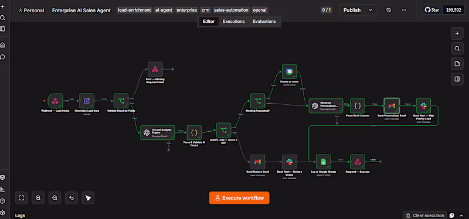Switch to the Editor tab
469x219 pixels.
pyautogui.click(x=209, y=22)
